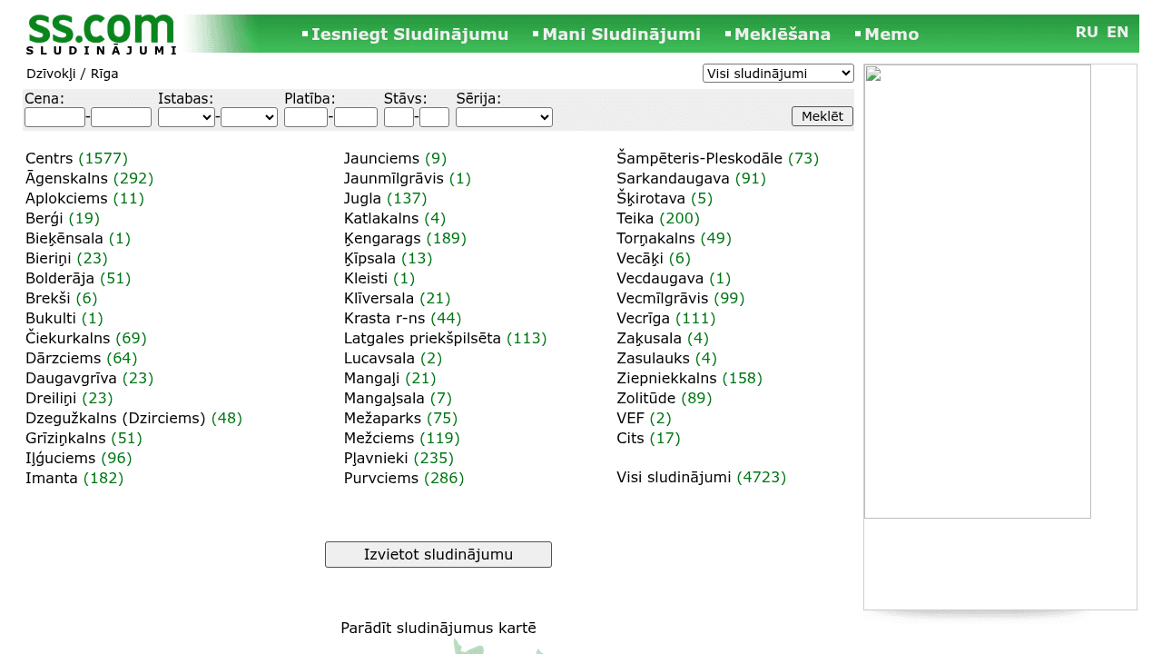Click the Izvietot sludinājumu button

pos(438,555)
